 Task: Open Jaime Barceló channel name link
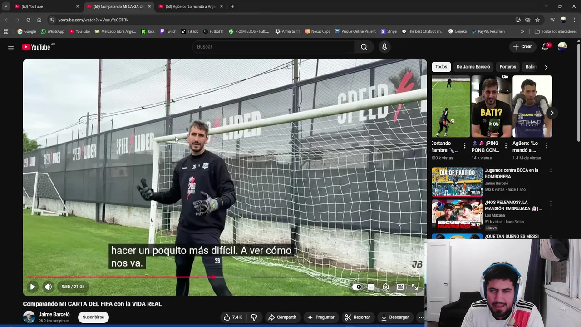[x=54, y=314]
